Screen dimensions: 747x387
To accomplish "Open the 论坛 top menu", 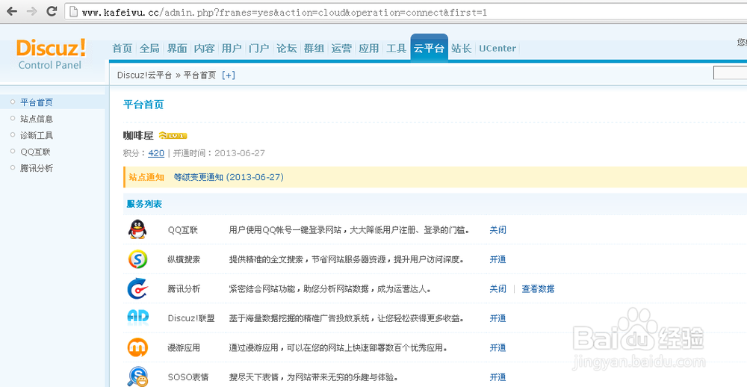I will (287, 48).
